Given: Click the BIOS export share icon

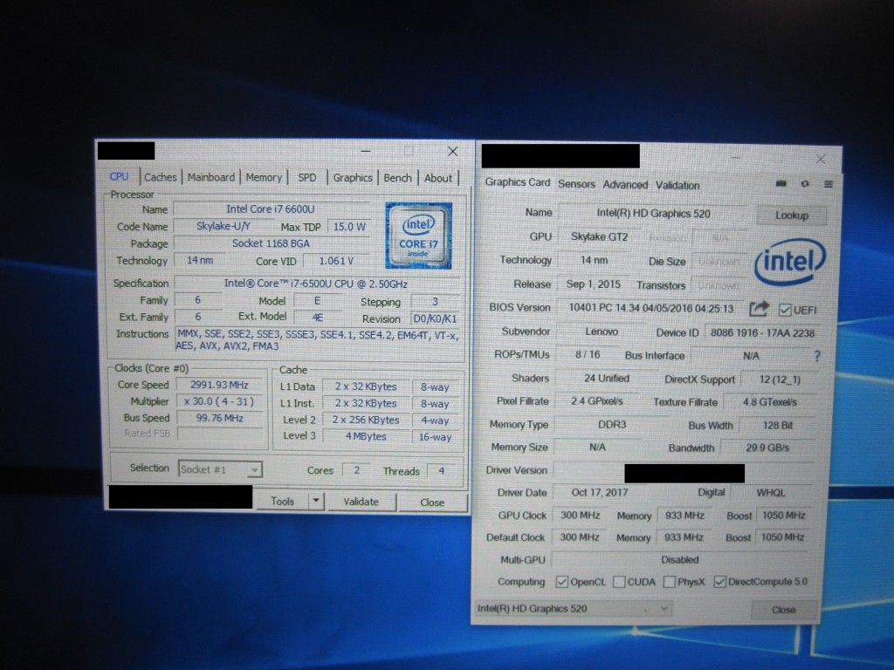Looking at the screenshot, I should pos(759,309).
